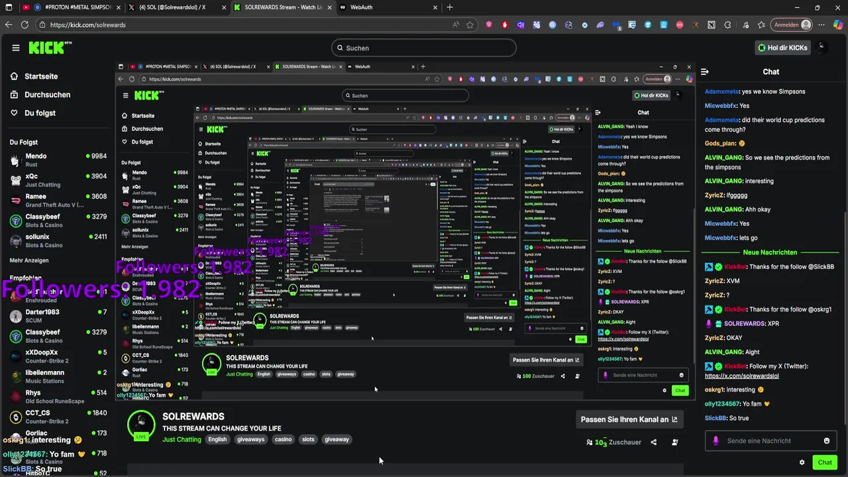This screenshot has height=477, width=848.
Task: Open the Kick sidebar hamburger menu
Action: coord(16,48)
